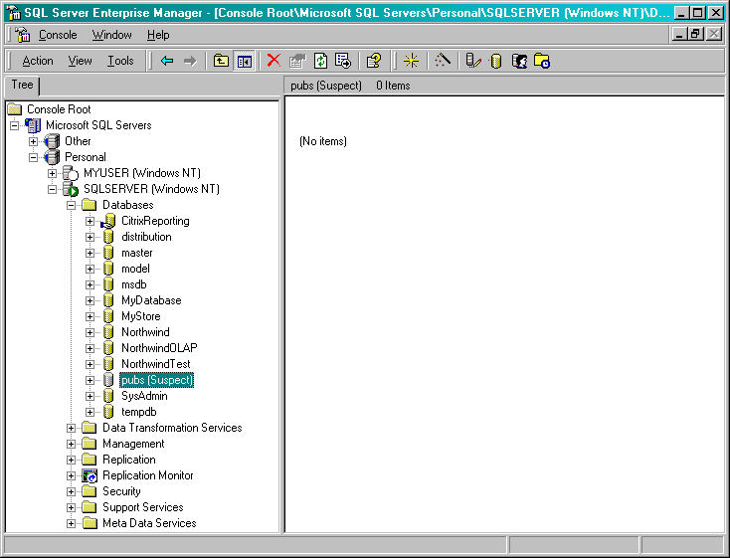Open the Tools menu

pos(120,61)
